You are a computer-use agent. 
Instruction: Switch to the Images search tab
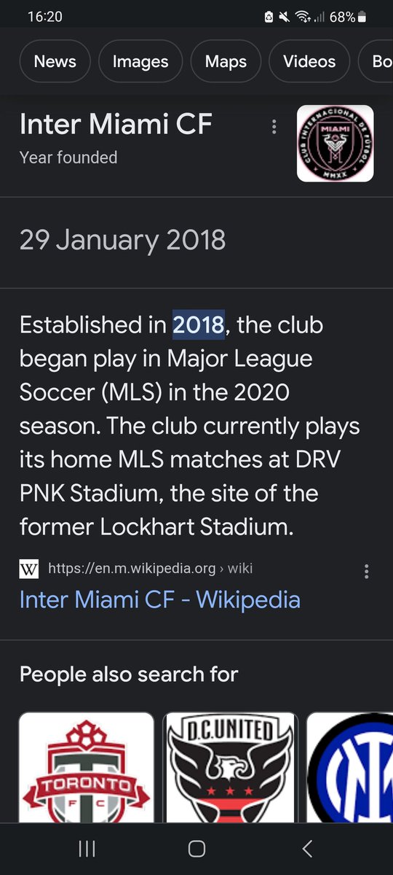pyautogui.click(x=140, y=62)
